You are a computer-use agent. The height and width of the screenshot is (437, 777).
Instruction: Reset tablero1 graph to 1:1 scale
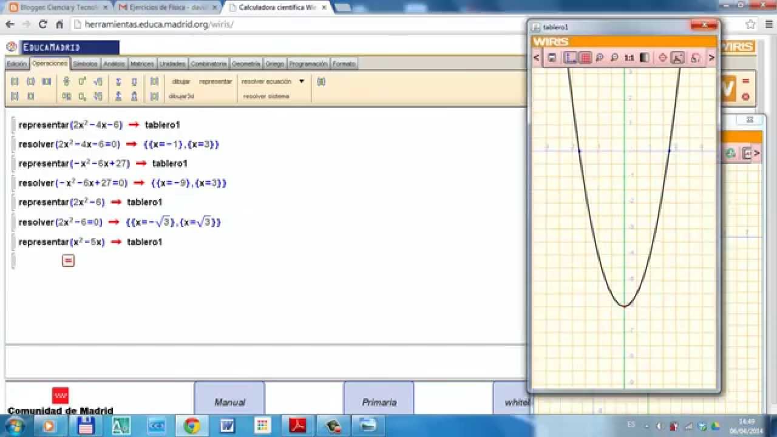click(x=629, y=58)
